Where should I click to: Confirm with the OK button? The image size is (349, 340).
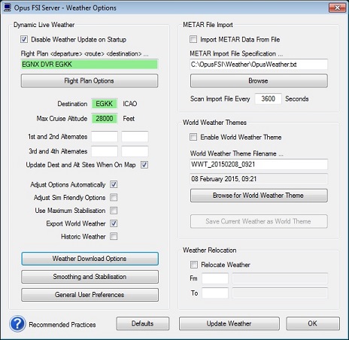(313, 323)
